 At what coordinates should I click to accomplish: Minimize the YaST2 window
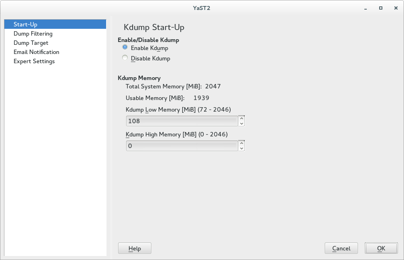[366, 8]
